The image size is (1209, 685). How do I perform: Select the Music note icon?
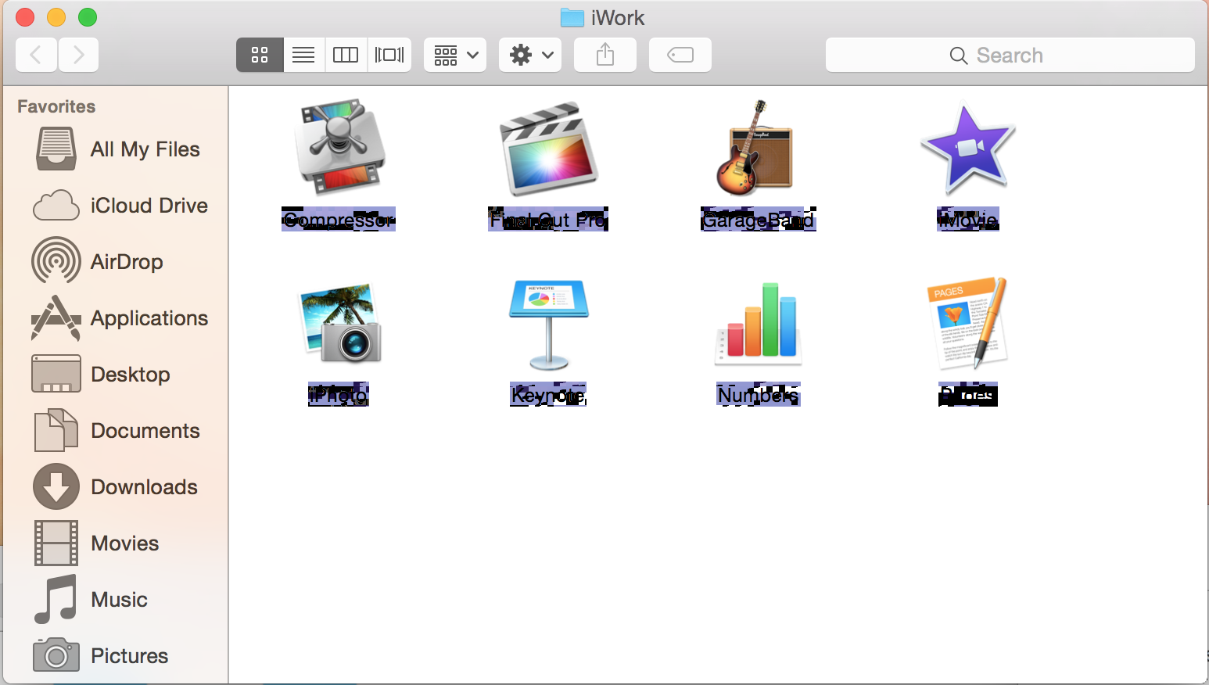(x=56, y=599)
